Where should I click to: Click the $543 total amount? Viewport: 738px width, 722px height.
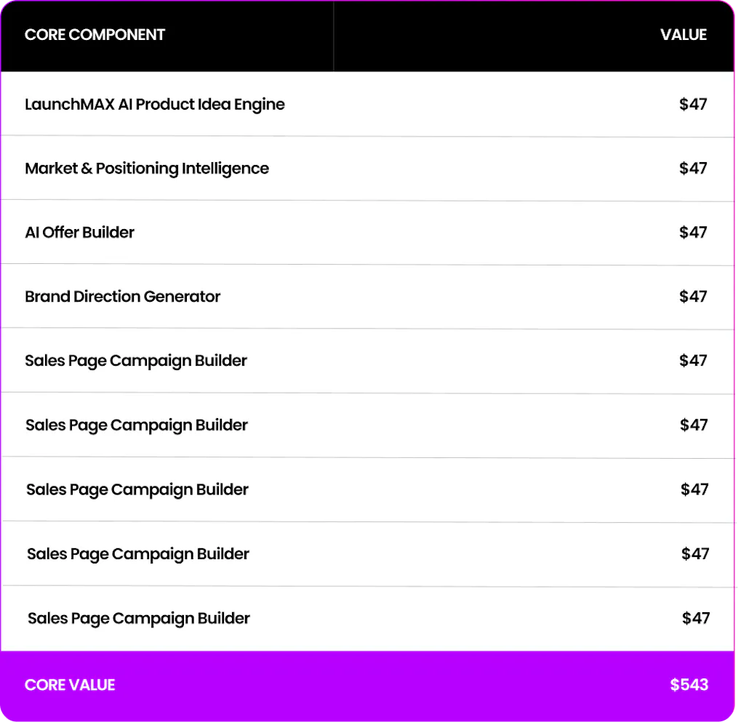click(x=689, y=685)
